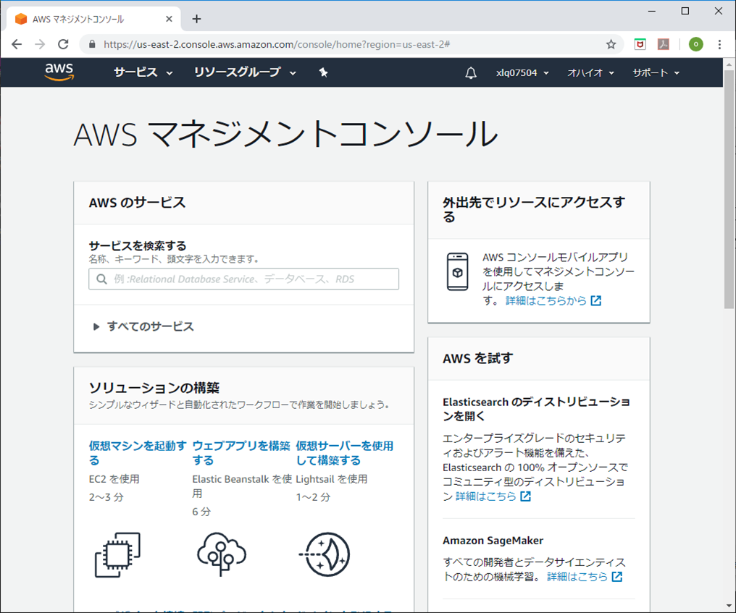The width and height of the screenshot is (736, 613).
Task: Open the pin shortcuts icon in navbar
Action: (x=323, y=72)
